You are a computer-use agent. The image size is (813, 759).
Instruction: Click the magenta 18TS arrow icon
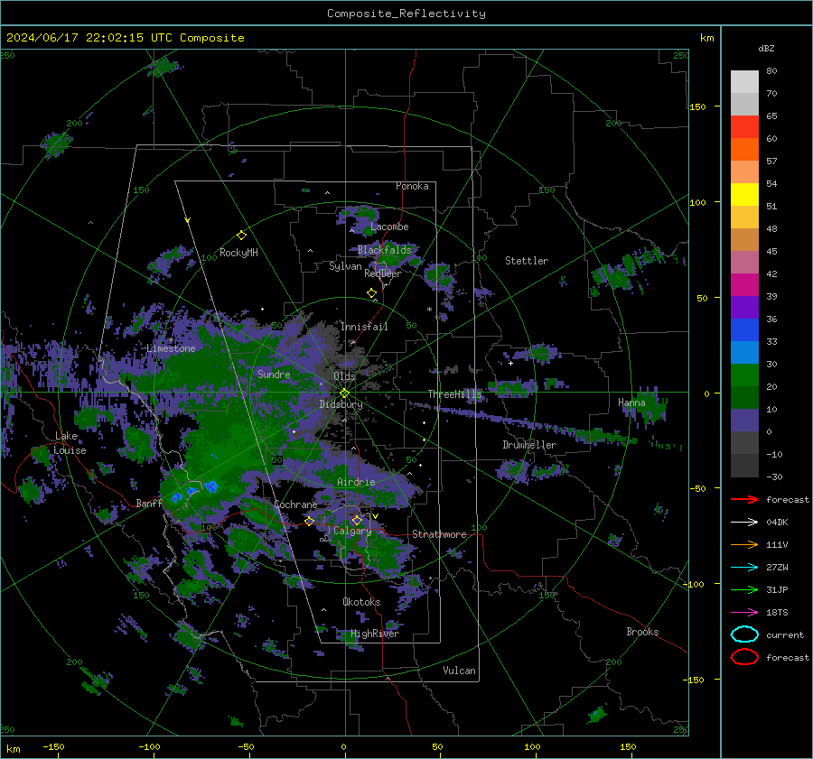pyautogui.click(x=744, y=613)
